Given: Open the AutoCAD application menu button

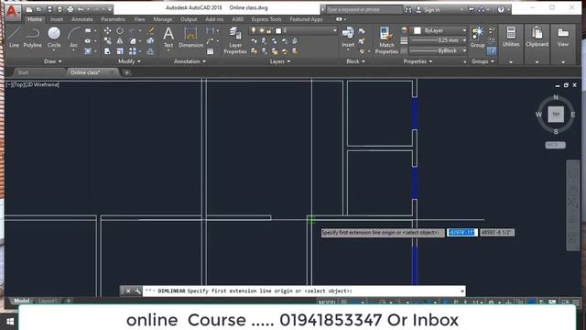Looking at the screenshot, I should pyautogui.click(x=13, y=12).
